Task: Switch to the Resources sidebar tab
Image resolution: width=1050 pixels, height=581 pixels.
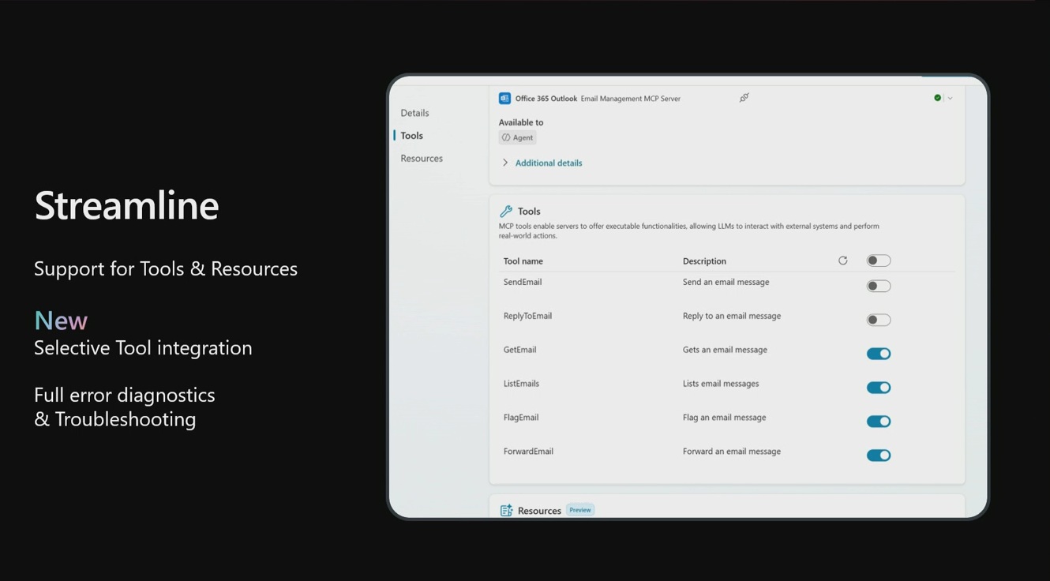Action: 422,159
